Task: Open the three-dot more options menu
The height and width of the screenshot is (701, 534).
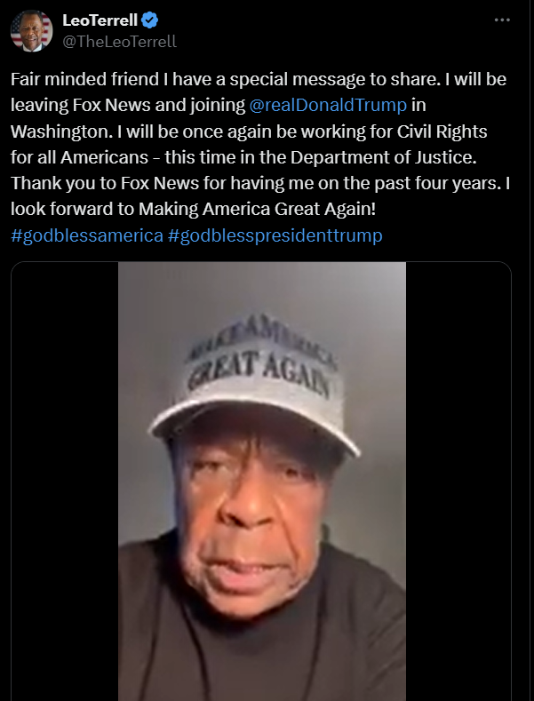Action: [502, 20]
